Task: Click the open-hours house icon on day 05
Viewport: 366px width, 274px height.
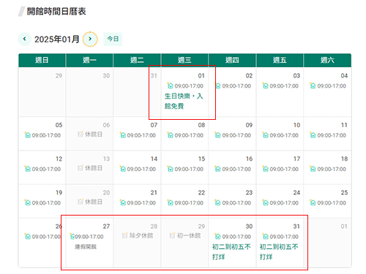Action: click(28, 135)
